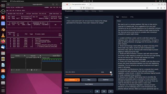Open Blender from the dock
This screenshot has height=94, width=167.
3,30
